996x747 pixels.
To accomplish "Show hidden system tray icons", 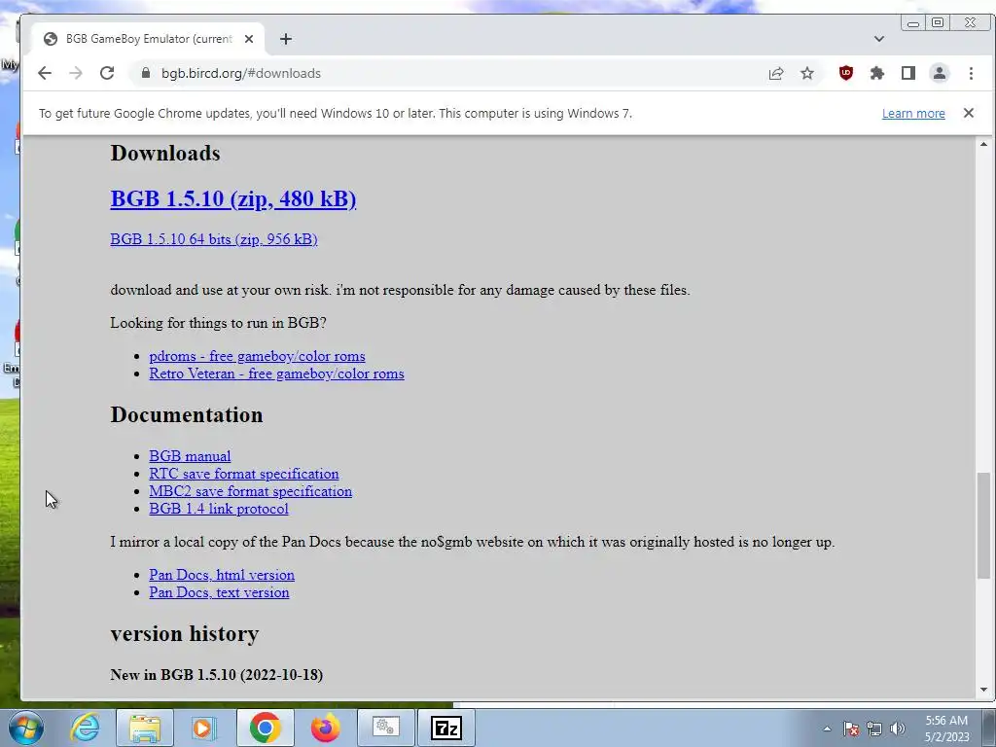I will point(827,729).
